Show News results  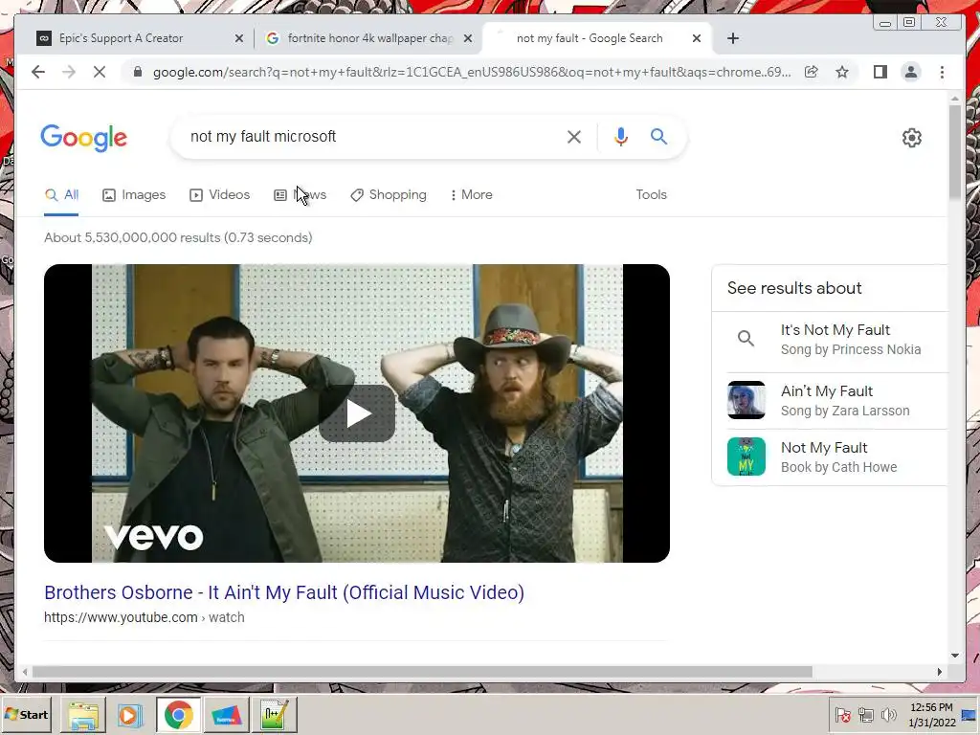(300, 195)
